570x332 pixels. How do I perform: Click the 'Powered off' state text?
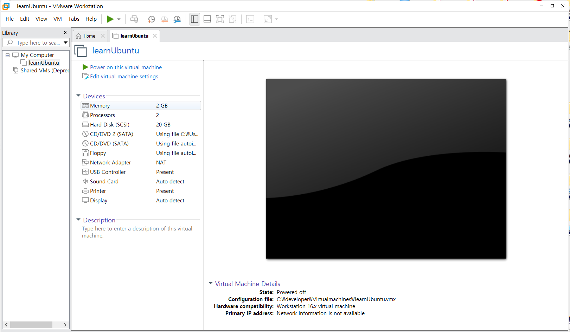pyautogui.click(x=291, y=292)
